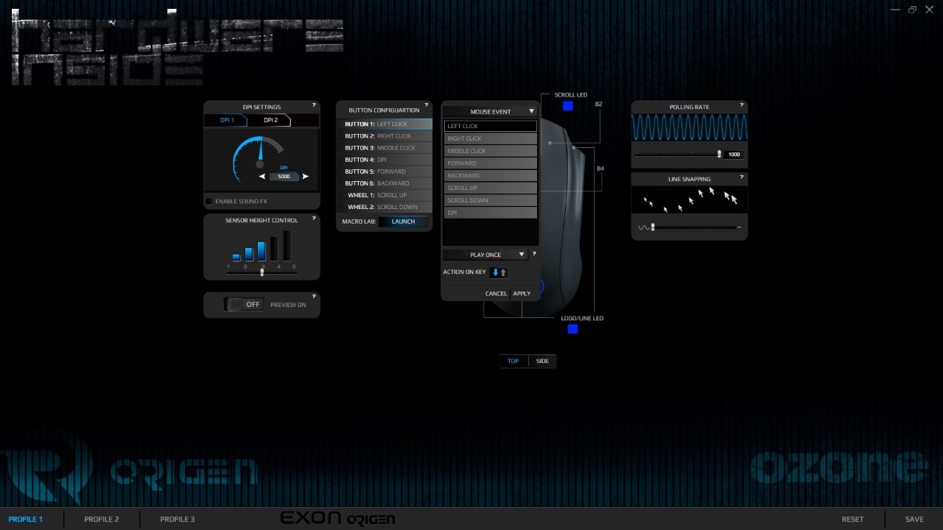943x530 pixels.
Task: Open Profile 1
Action: 26,519
